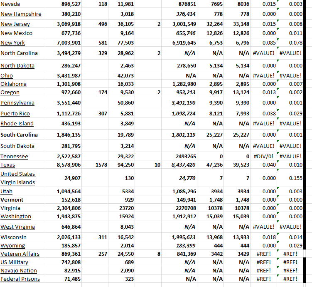
Task: Select the bold South Carolina cell
Action: 19,135
